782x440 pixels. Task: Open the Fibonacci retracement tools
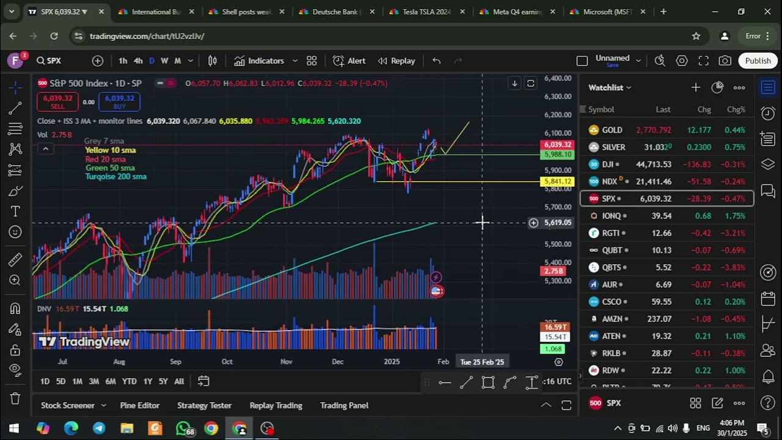(x=15, y=129)
